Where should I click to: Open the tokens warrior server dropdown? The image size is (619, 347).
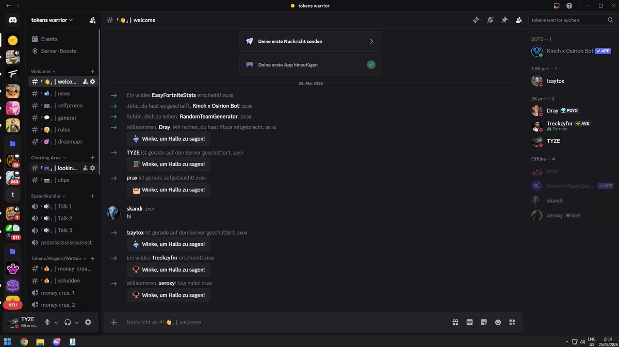pos(52,20)
